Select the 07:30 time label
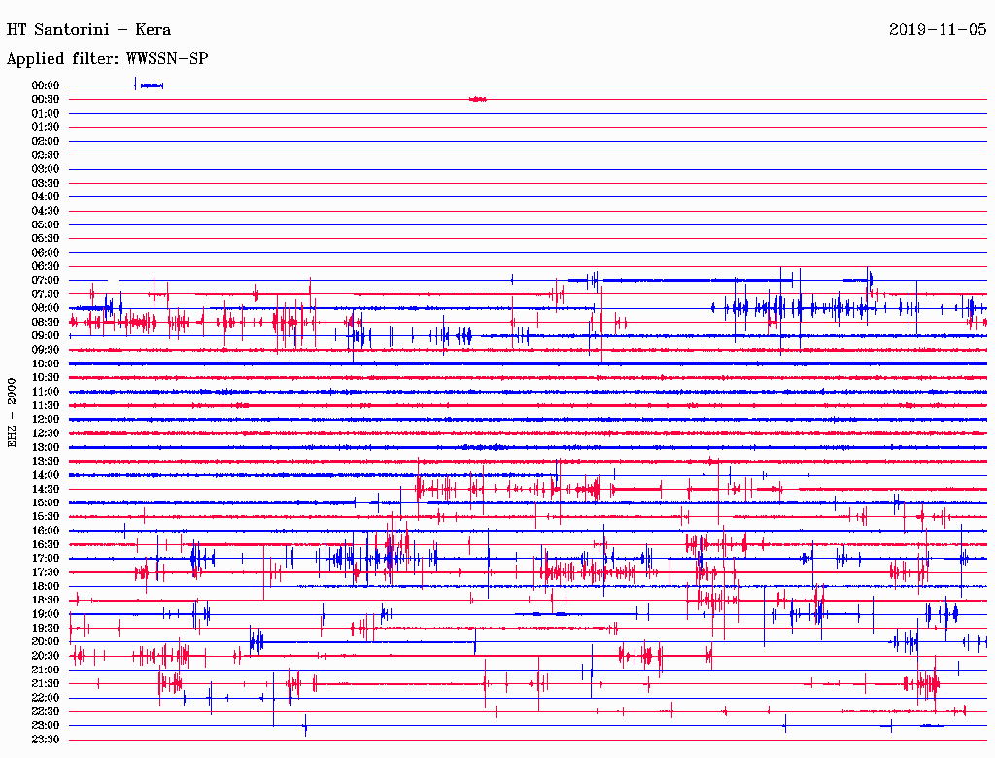This screenshot has width=995, height=758. pyautogui.click(x=45, y=293)
